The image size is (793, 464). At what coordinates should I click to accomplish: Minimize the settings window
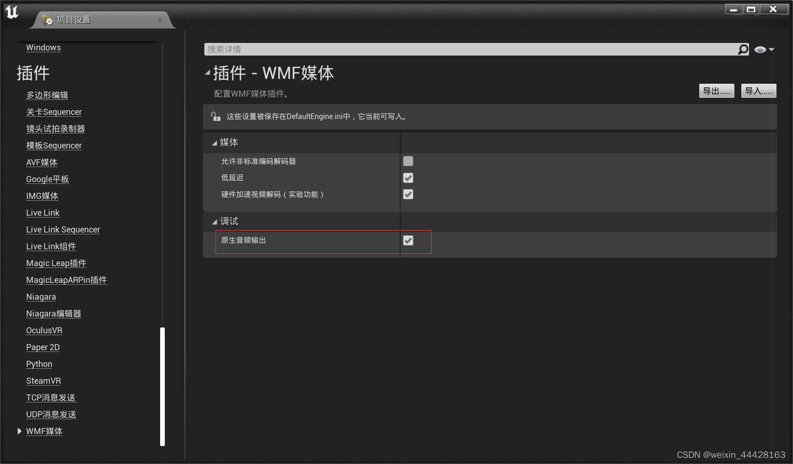[x=734, y=9]
